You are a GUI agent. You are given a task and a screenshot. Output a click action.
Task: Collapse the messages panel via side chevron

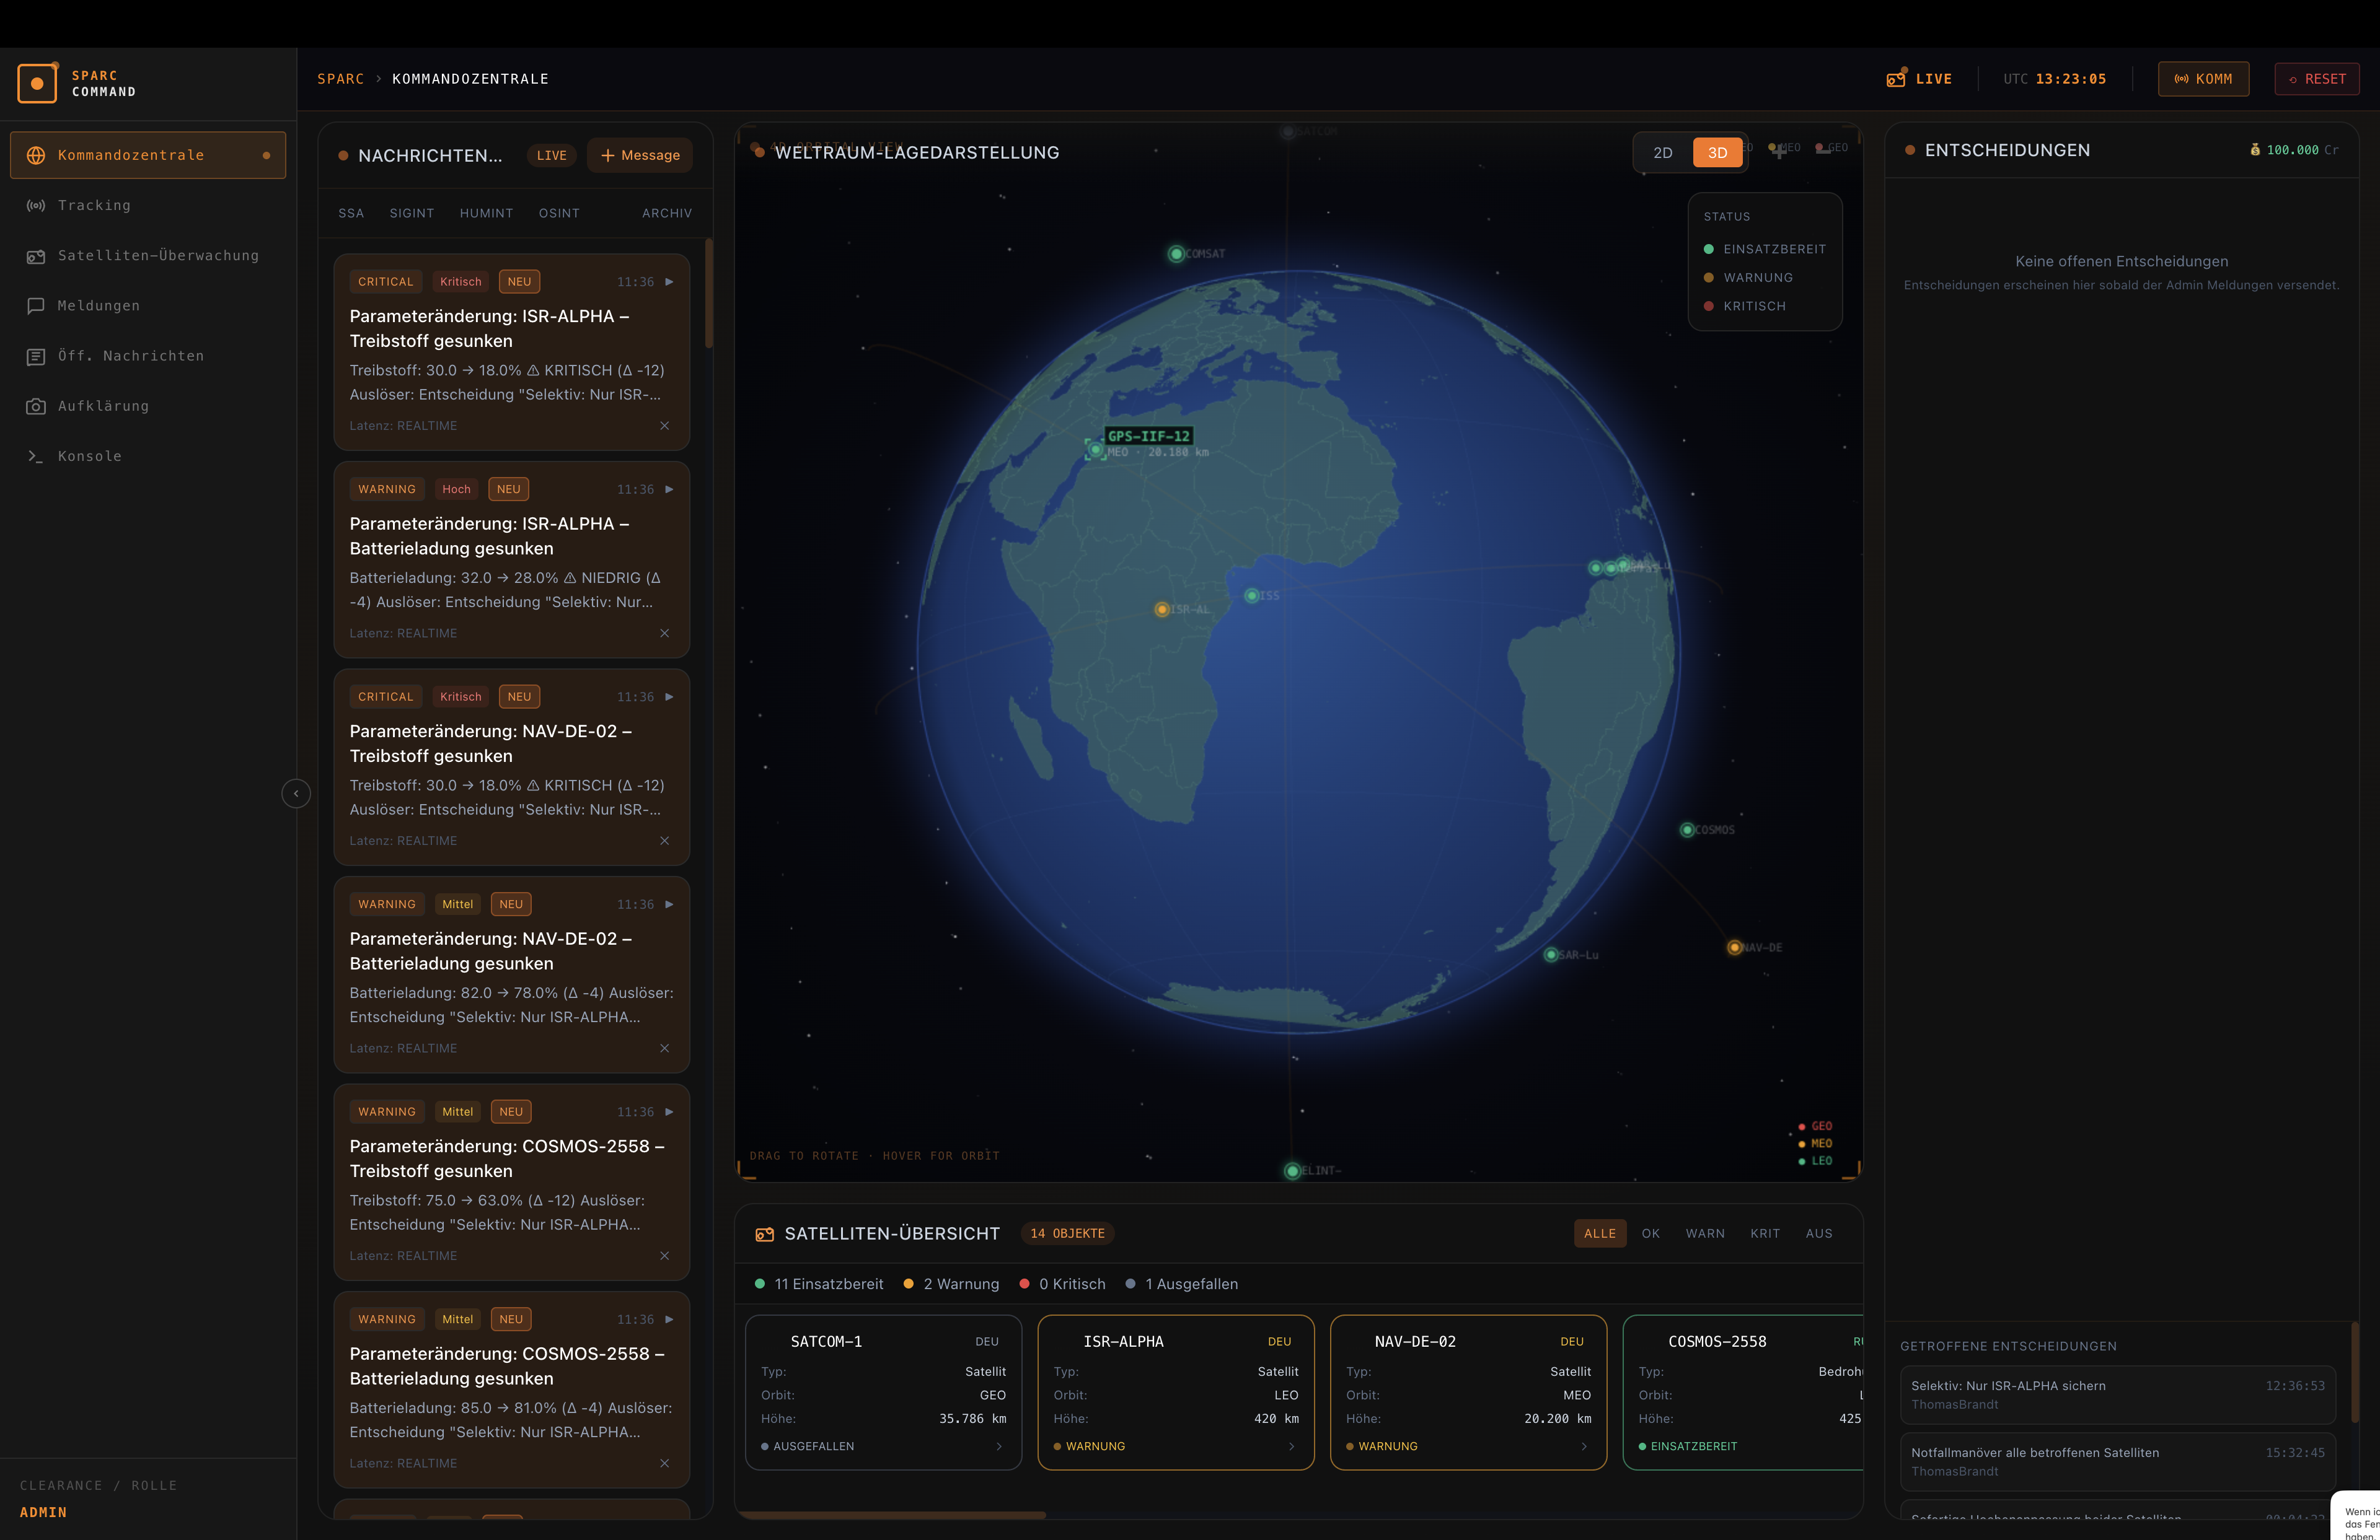click(297, 792)
